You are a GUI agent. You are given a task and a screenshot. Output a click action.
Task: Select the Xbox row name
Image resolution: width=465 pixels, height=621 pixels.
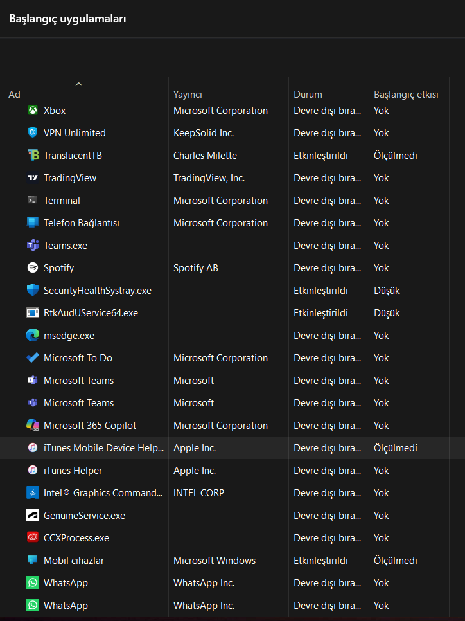tap(55, 111)
